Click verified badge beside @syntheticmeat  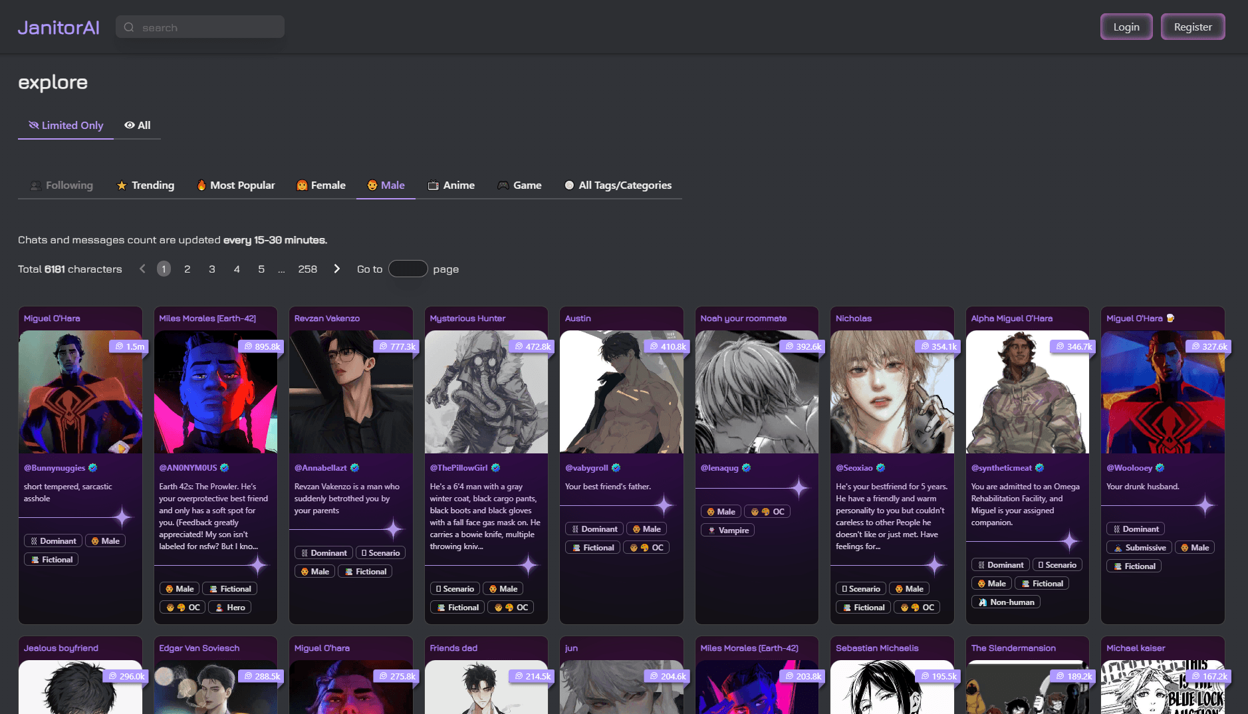point(1040,468)
